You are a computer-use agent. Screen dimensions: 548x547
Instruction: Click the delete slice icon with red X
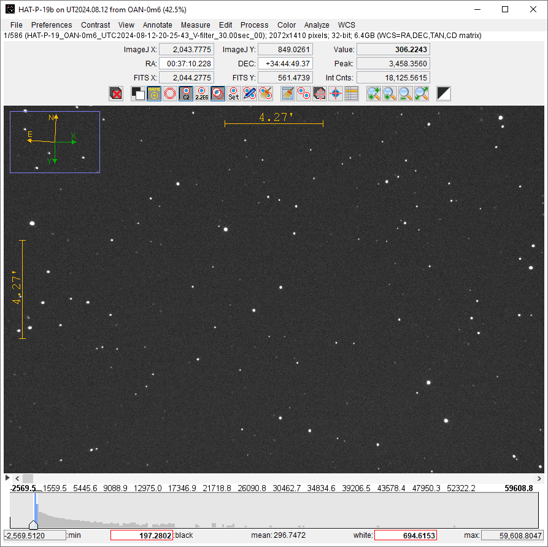pos(116,93)
